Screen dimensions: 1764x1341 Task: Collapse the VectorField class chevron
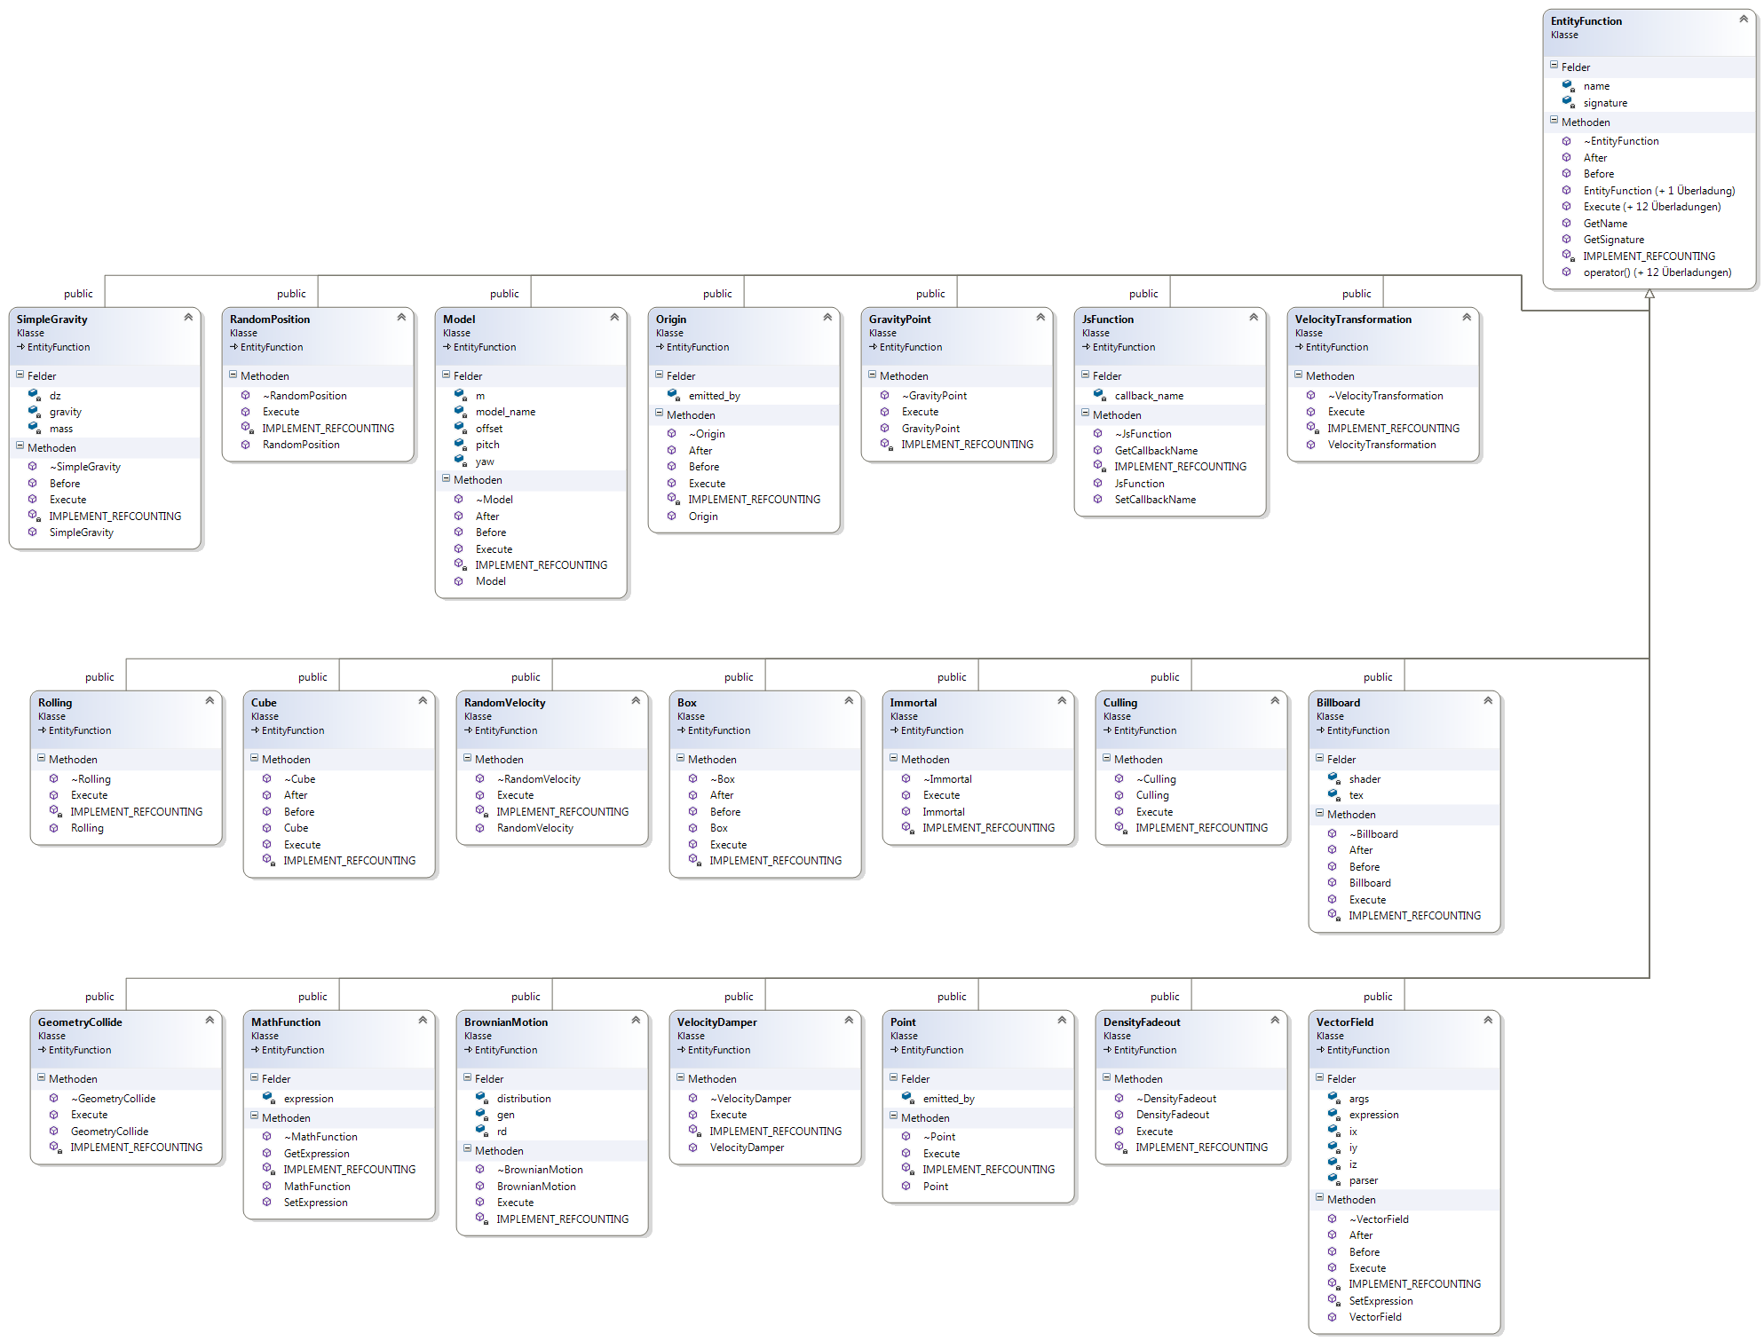click(1488, 1020)
